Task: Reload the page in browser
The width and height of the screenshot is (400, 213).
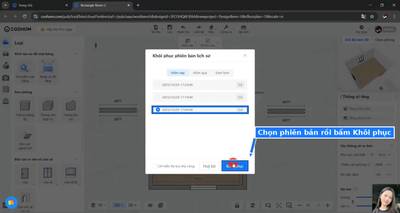Action: [25, 16]
